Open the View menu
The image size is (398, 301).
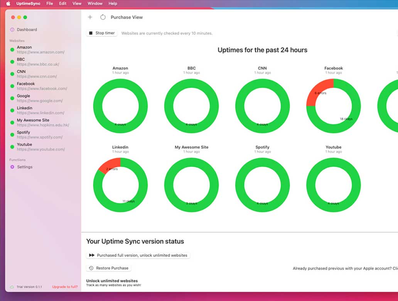[77, 3]
